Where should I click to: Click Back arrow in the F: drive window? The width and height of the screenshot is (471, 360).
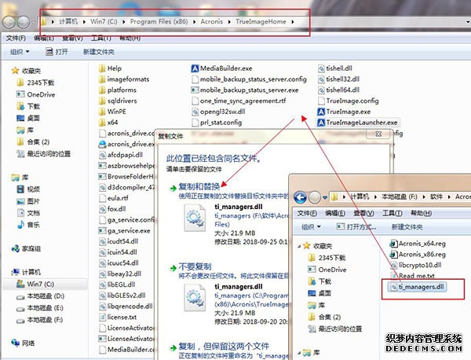300,197
